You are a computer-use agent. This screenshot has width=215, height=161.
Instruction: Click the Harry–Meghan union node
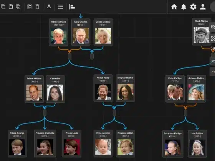click(x=114, y=113)
